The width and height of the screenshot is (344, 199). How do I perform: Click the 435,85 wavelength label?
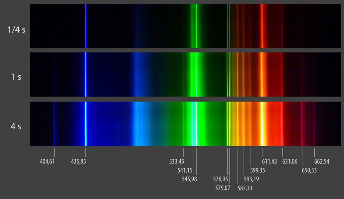78,162
